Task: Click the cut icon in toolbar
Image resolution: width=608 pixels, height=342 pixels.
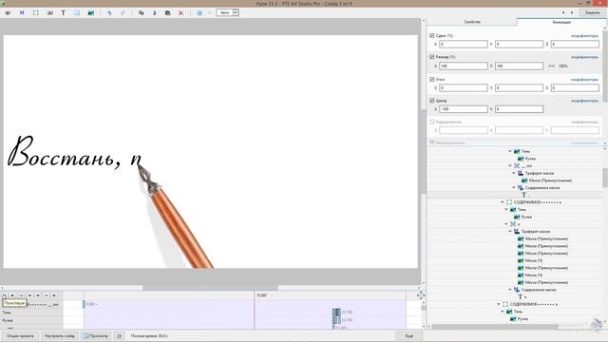Action: [154, 12]
